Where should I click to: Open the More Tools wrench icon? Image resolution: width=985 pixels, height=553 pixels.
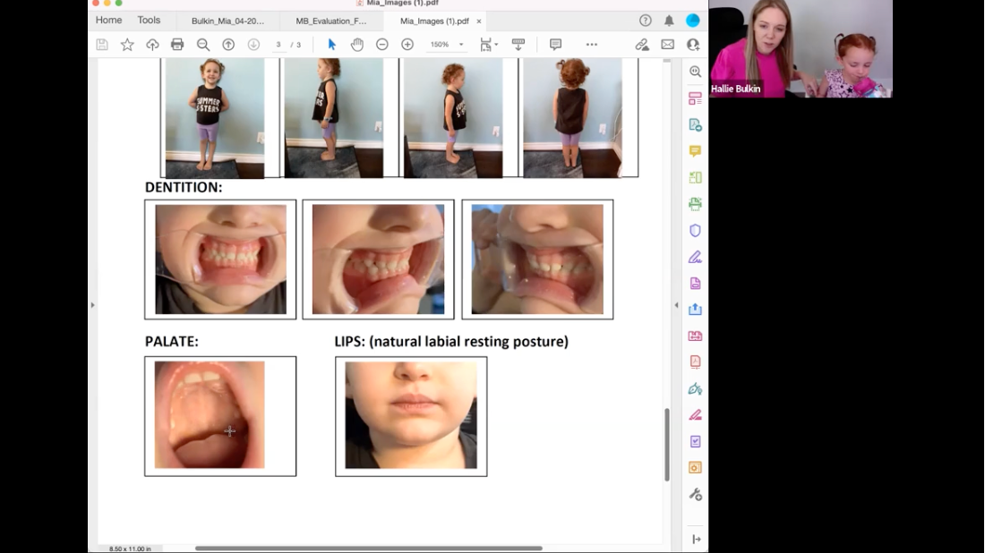696,495
